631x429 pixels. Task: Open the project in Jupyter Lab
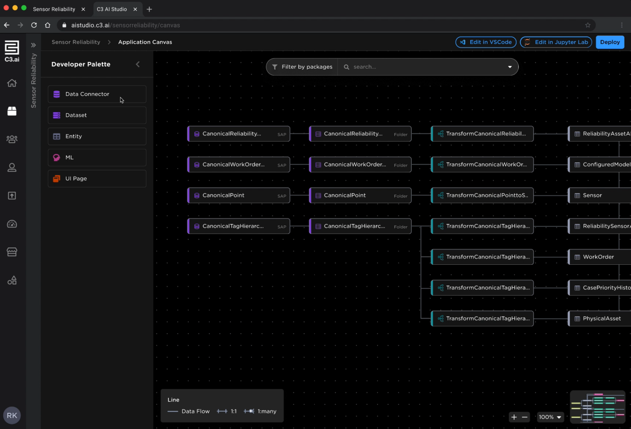(555, 42)
